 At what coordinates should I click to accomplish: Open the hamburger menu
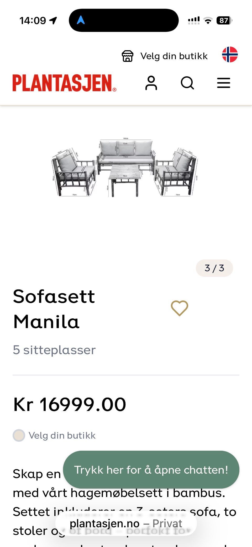pos(223,83)
